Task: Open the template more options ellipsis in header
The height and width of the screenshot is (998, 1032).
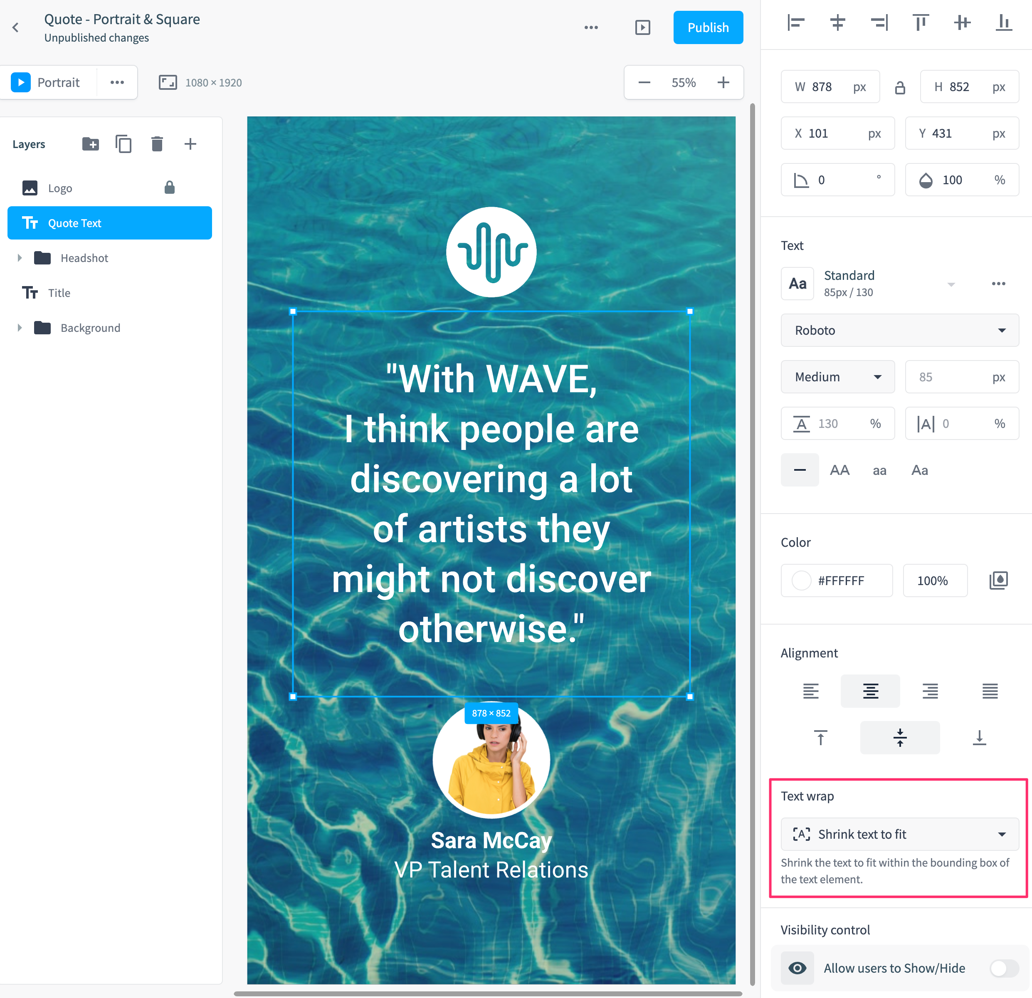Action: 591,27
